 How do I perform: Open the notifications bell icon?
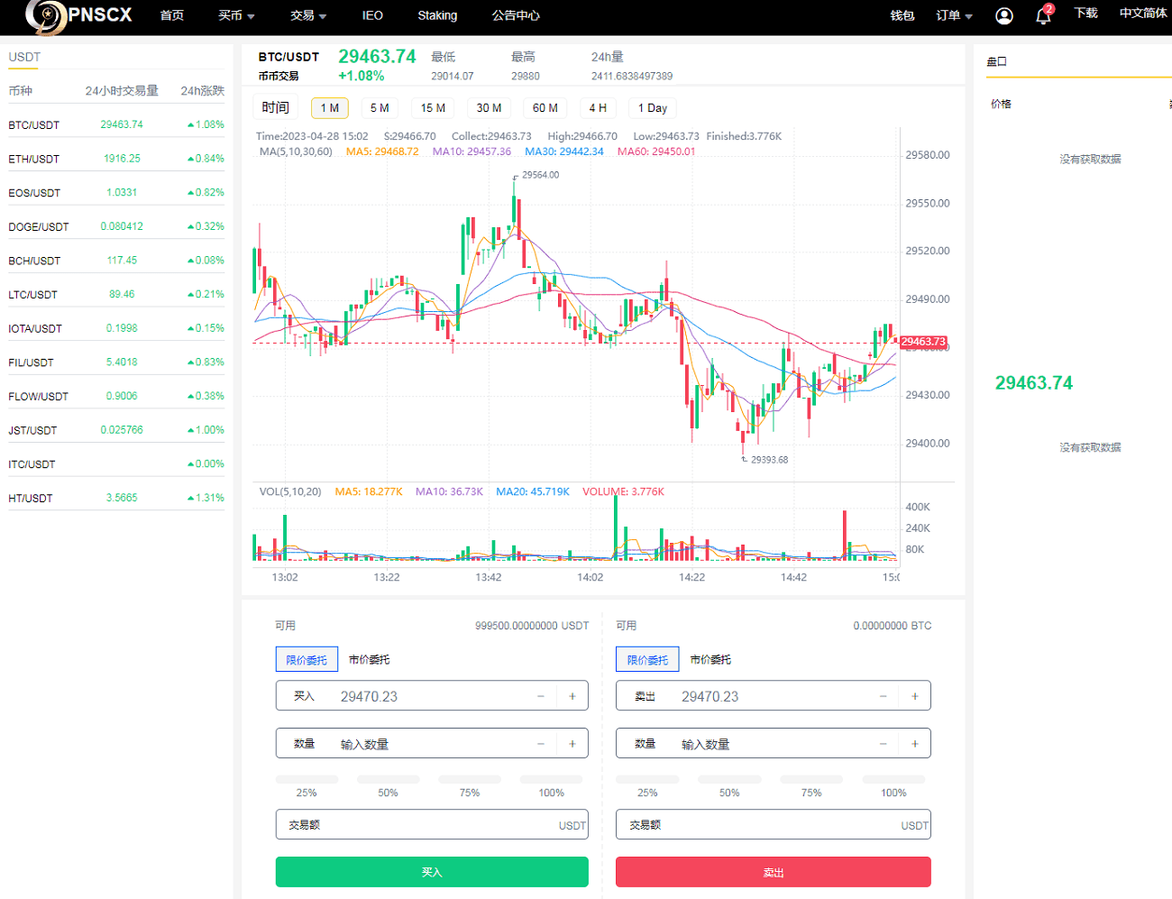[1043, 16]
